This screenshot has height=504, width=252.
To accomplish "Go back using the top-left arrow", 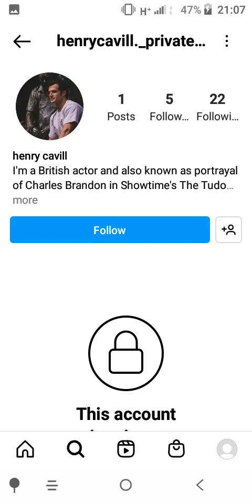I will (x=22, y=41).
